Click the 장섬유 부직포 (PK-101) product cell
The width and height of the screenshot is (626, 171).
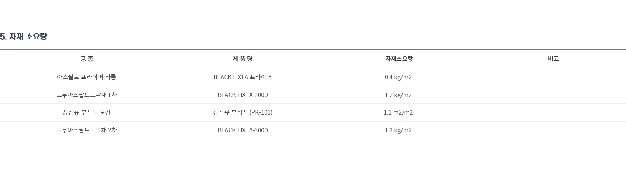(242, 112)
